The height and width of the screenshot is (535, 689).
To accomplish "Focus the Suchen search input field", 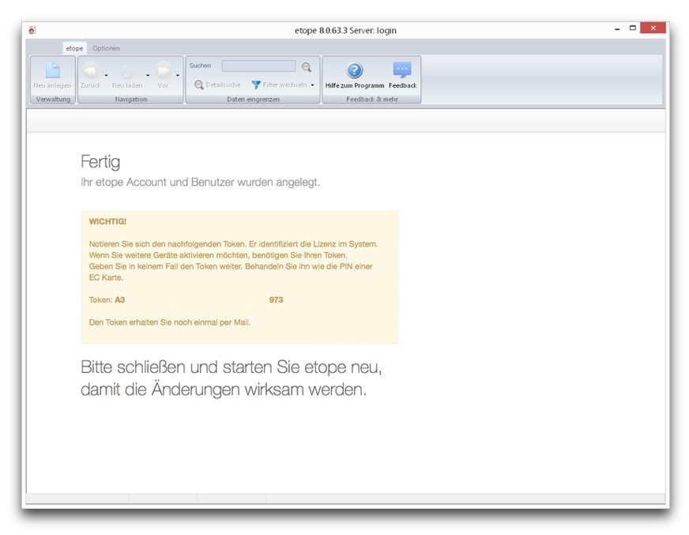I will tap(259, 66).
